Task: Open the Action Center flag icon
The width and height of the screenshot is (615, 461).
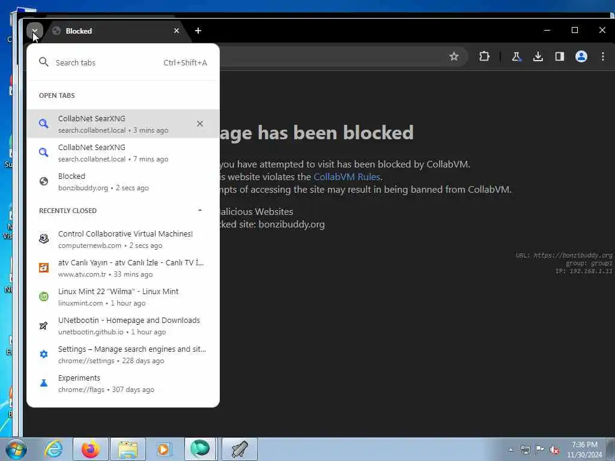Action: pyautogui.click(x=540, y=450)
